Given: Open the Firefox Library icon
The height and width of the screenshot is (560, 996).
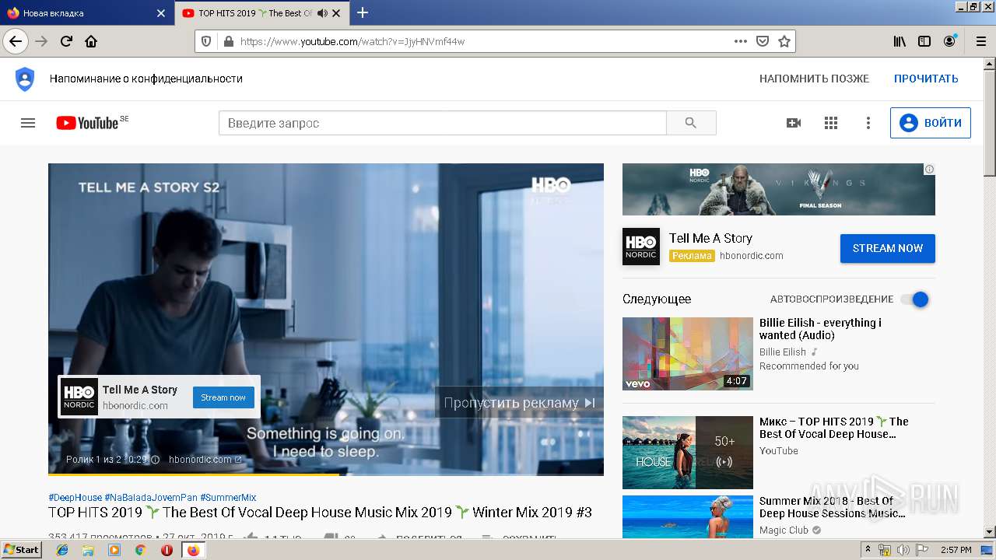Looking at the screenshot, I should point(900,41).
